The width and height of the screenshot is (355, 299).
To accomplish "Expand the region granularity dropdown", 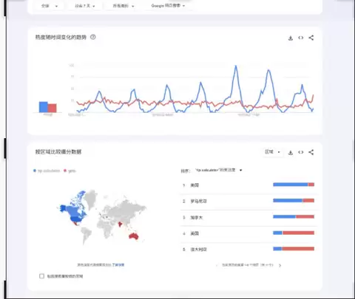I will point(272,152).
